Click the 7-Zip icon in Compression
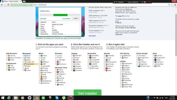This screenshot has height=100, width=177. click(9, 66)
